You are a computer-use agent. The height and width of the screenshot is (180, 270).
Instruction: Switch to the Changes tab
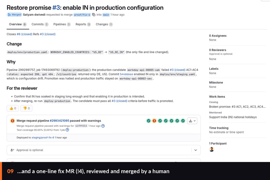pyautogui.click(x=104, y=24)
